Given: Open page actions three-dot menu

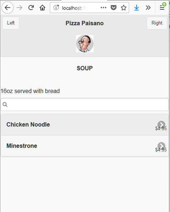Looking at the screenshot, I should click(x=104, y=8).
